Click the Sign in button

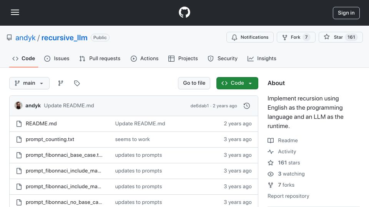[346, 13]
